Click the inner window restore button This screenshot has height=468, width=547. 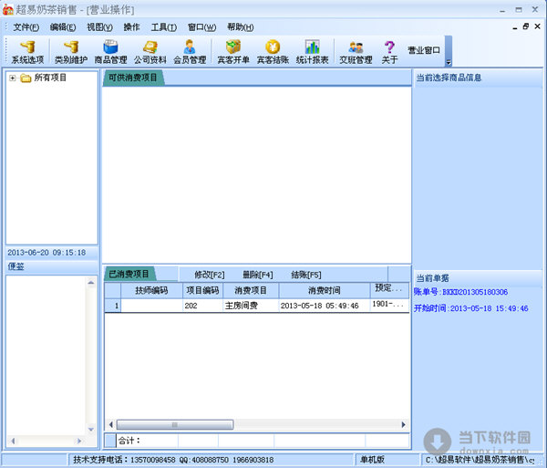(526, 26)
